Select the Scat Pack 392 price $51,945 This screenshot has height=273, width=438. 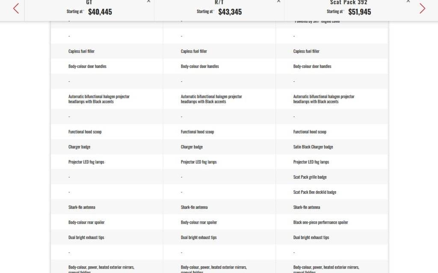pos(359,12)
